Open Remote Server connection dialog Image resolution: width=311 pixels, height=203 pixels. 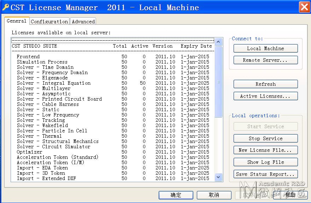tap(265, 60)
